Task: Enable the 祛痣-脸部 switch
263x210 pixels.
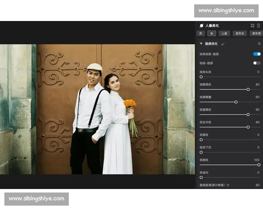Action: pos(257,63)
